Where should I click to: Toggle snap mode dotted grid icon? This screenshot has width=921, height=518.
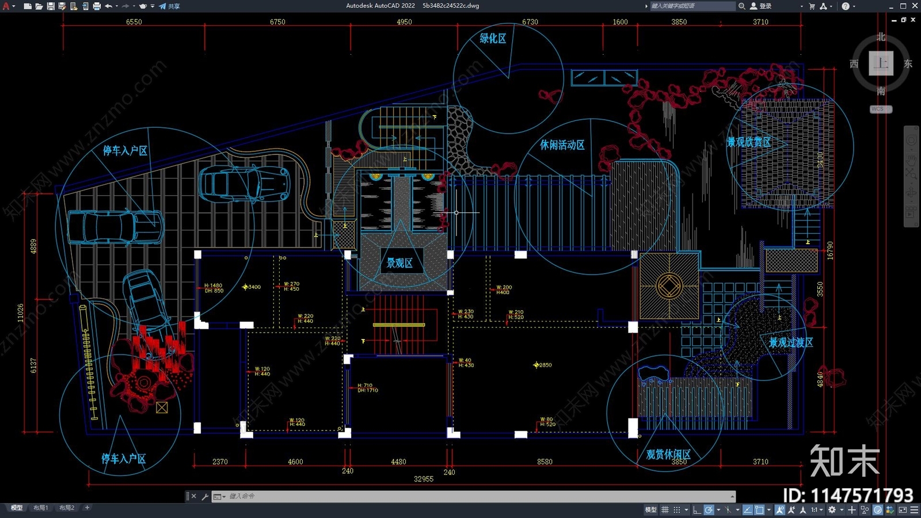(x=677, y=510)
